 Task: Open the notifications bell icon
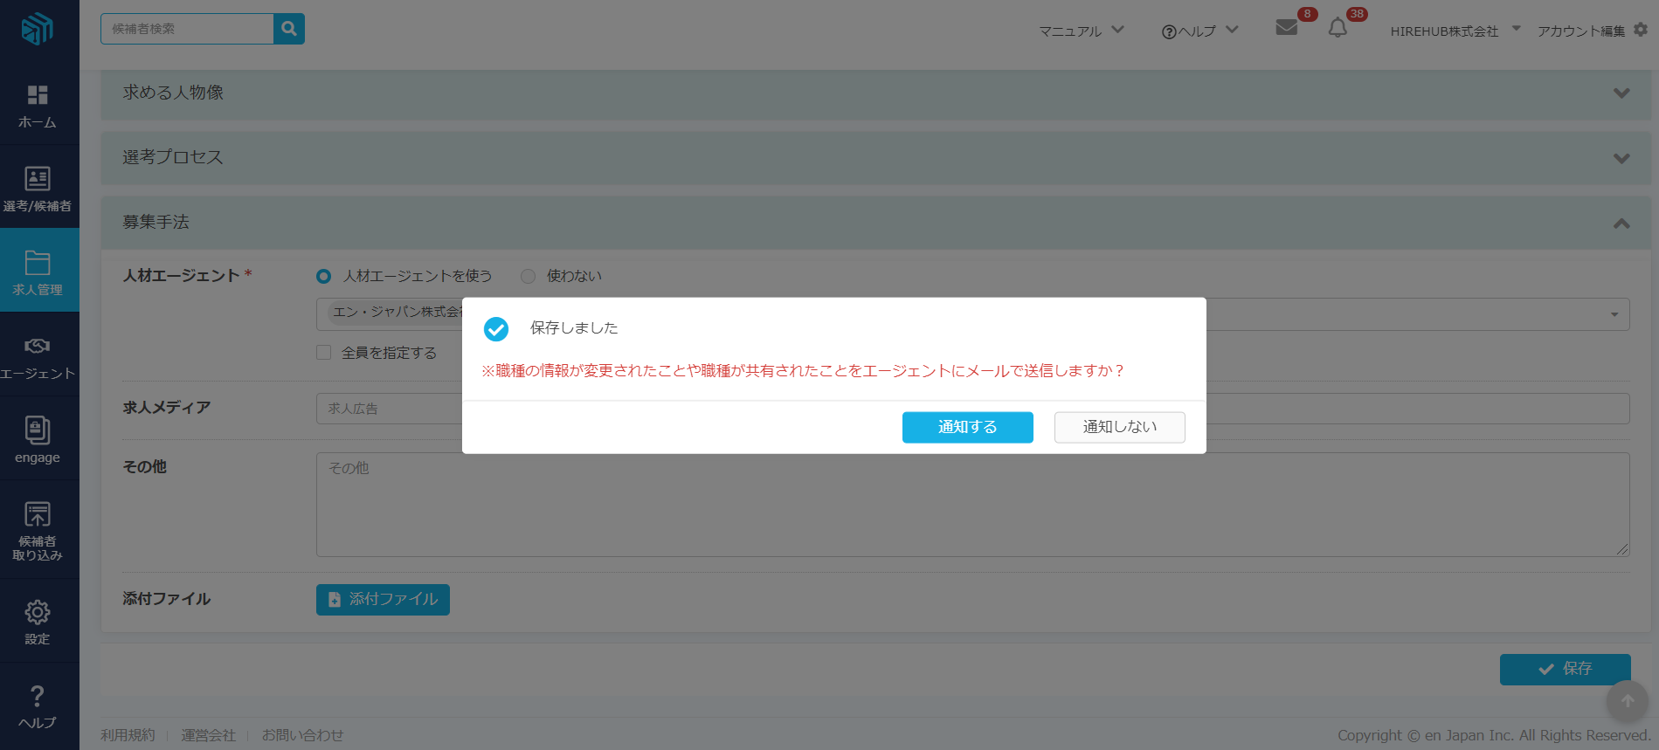(1337, 28)
